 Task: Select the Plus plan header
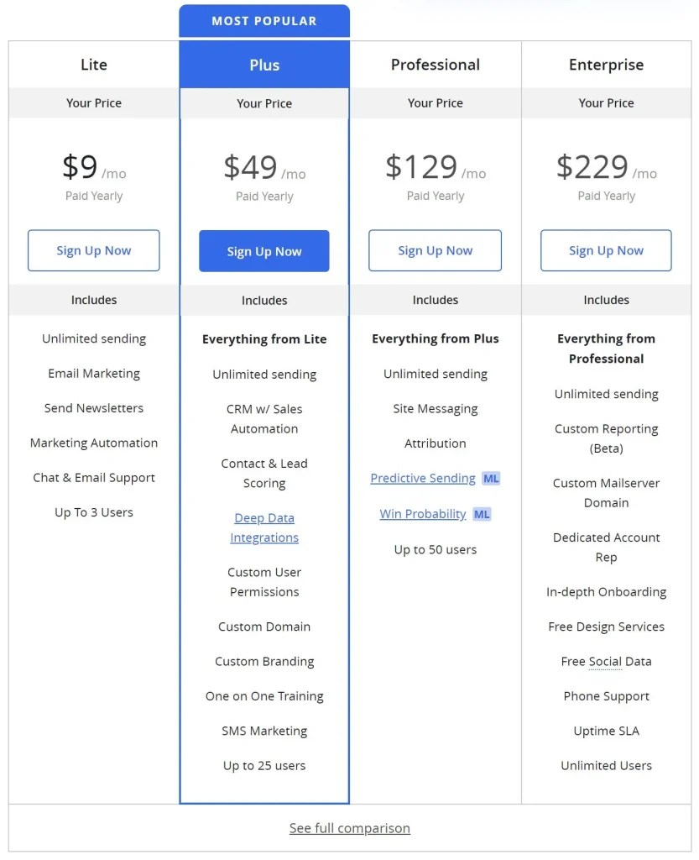264,65
